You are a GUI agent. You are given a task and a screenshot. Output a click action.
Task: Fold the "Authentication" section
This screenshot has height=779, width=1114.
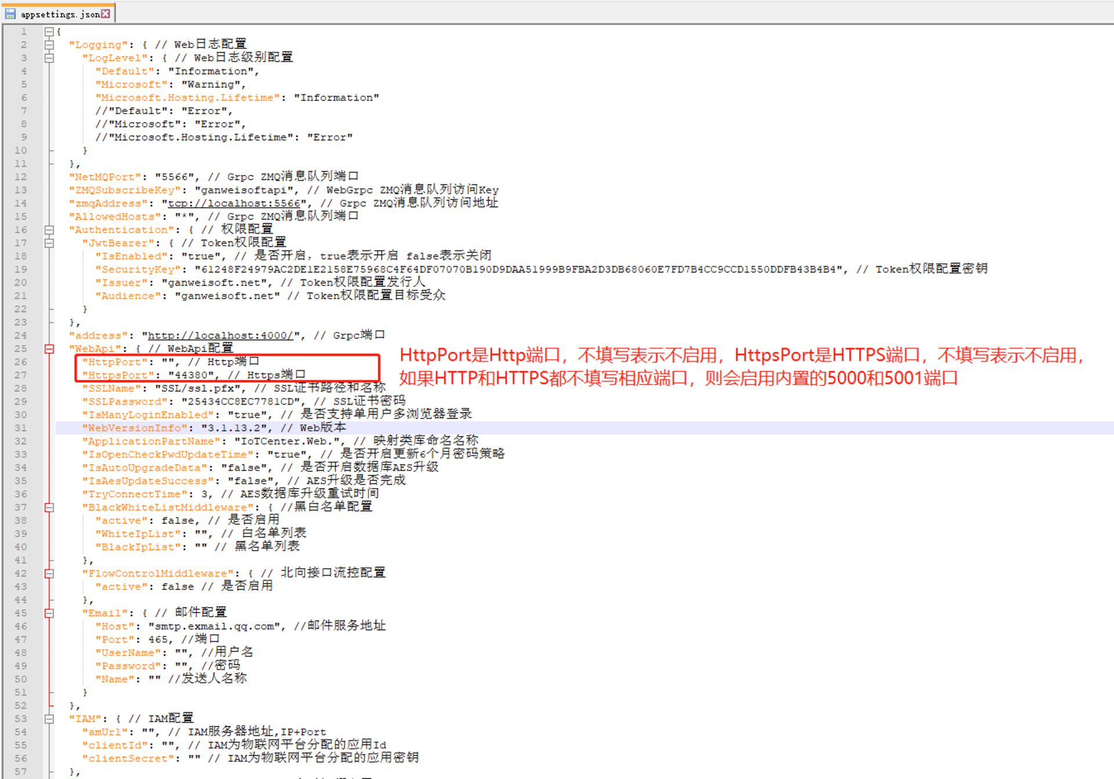pyautogui.click(x=49, y=230)
